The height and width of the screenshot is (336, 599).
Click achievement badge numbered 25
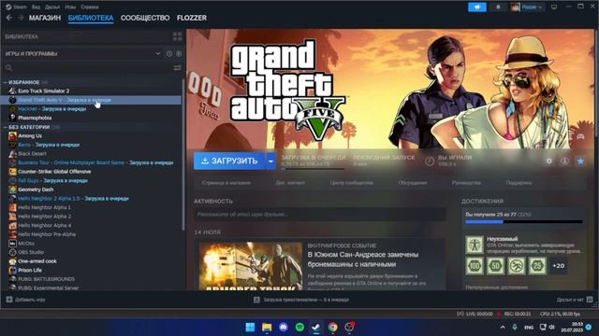[x=537, y=266]
